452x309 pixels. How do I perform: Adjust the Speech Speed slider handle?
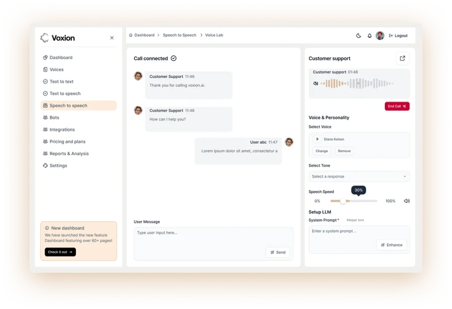coord(343,201)
